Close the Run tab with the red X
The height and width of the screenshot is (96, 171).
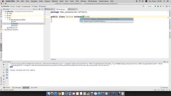pyautogui.click(x=4, y=82)
